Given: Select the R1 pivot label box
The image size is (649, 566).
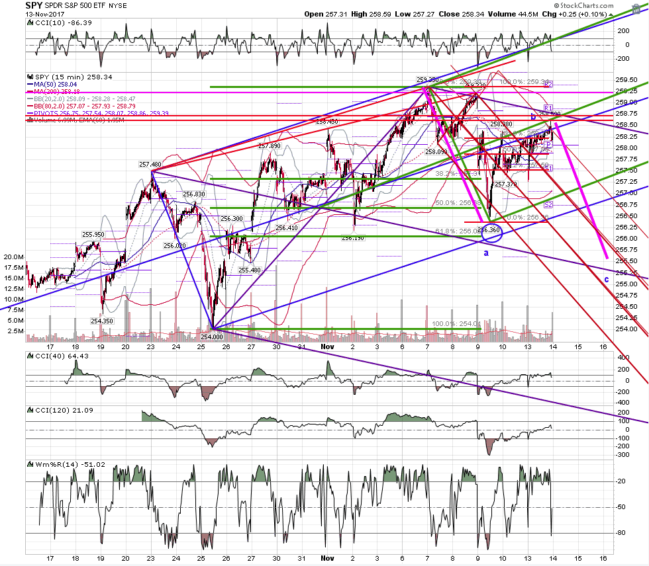Looking at the screenshot, I should (548, 108).
